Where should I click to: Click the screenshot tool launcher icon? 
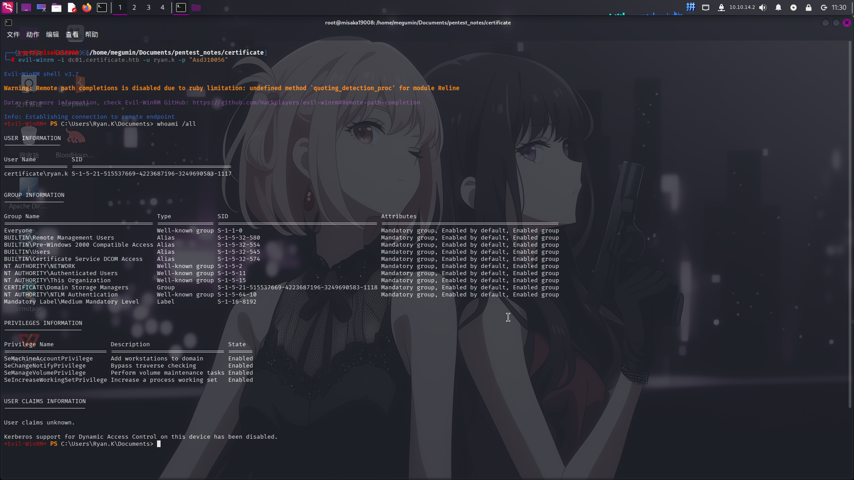pyautogui.click(x=41, y=7)
